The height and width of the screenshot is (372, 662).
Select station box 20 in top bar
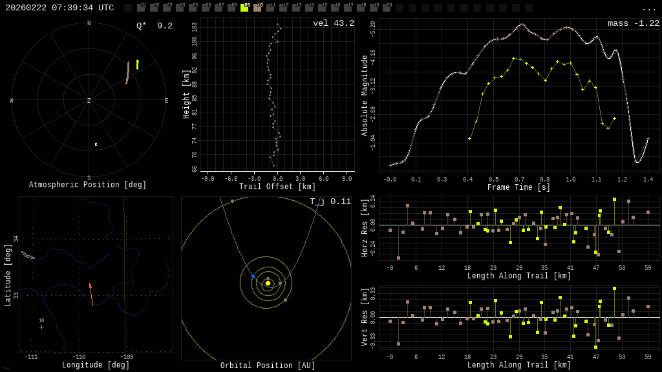[x=387, y=8]
